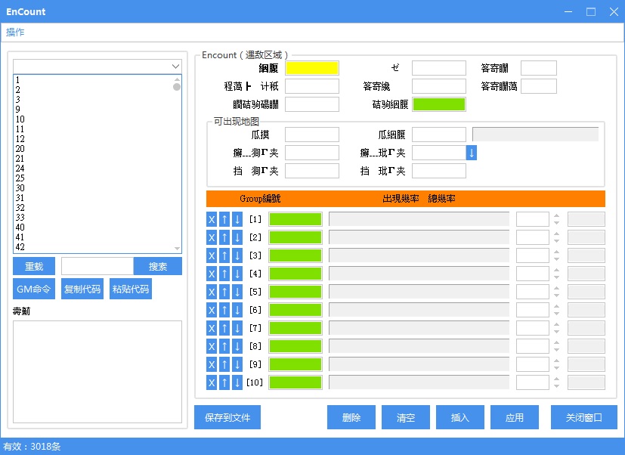Viewport: 625px width, 455px height.
Task: Click the large notes text area at bottom left
Action: (x=97, y=372)
